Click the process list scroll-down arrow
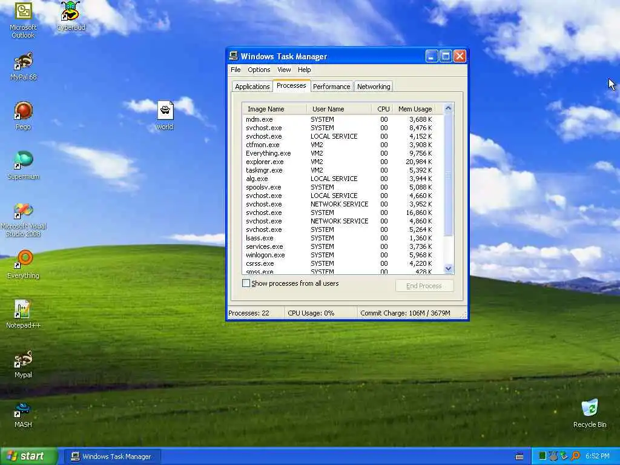 click(448, 268)
